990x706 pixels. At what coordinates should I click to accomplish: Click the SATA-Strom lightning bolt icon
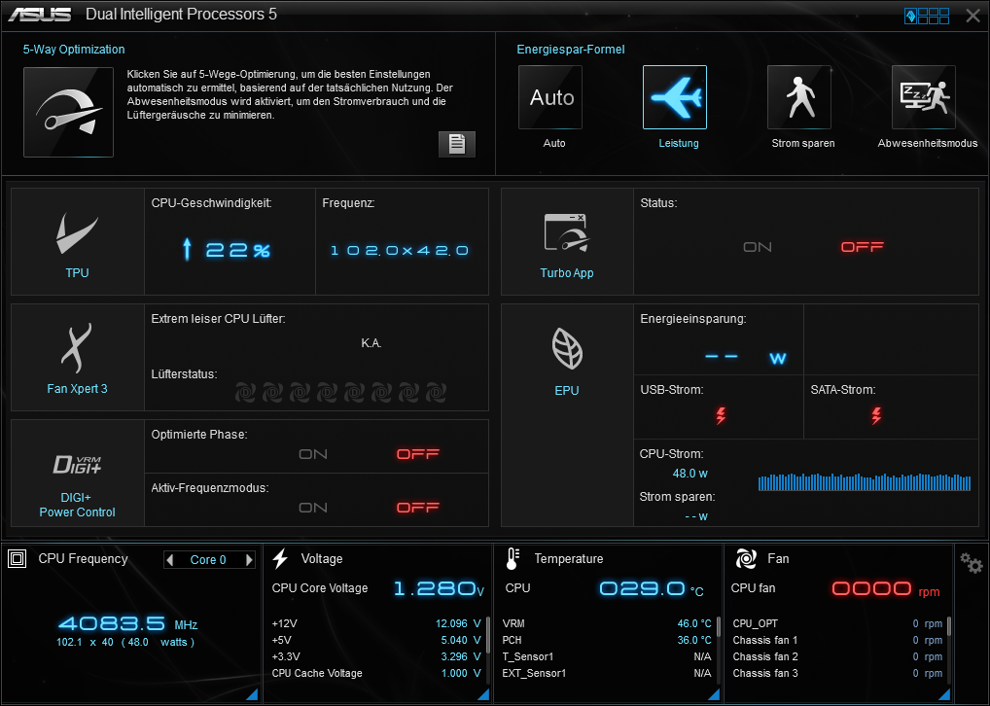pyautogui.click(x=876, y=415)
